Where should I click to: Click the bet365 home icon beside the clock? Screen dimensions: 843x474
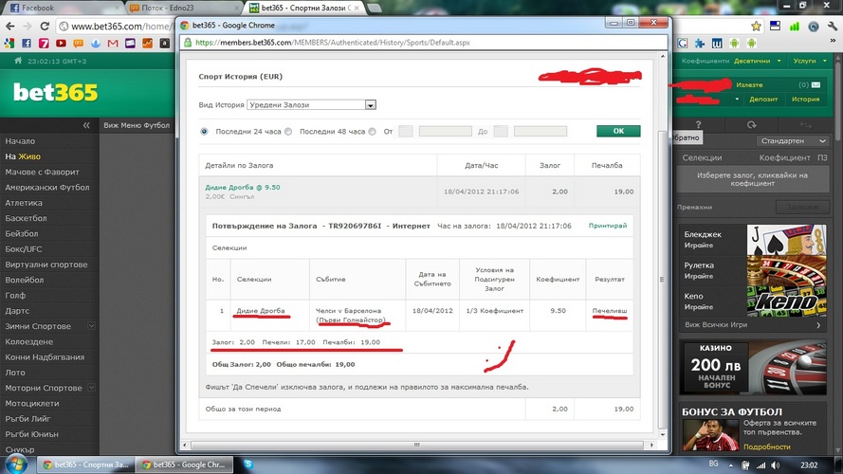pyautogui.click(x=18, y=61)
